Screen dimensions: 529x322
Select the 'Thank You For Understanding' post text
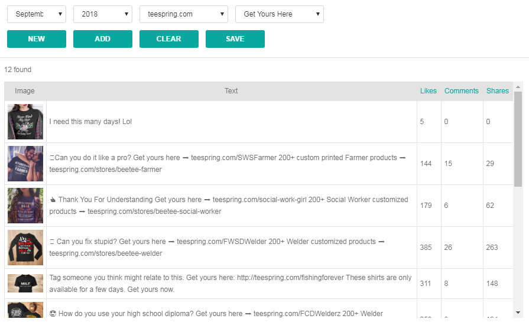[x=229, y=206]
